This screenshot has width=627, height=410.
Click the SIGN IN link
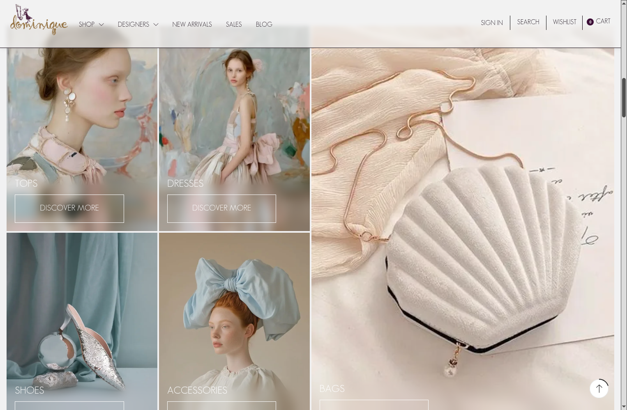492,23
